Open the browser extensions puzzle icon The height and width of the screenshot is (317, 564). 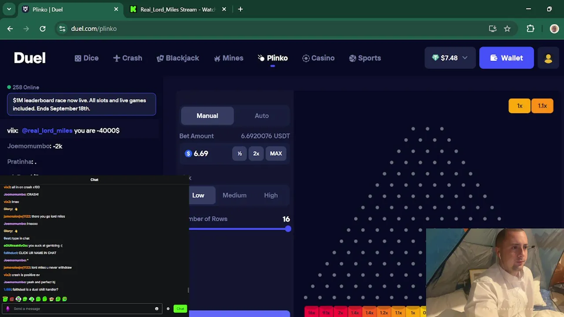[x=531, y=29]
